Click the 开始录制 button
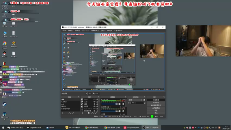 pos(156,103)
